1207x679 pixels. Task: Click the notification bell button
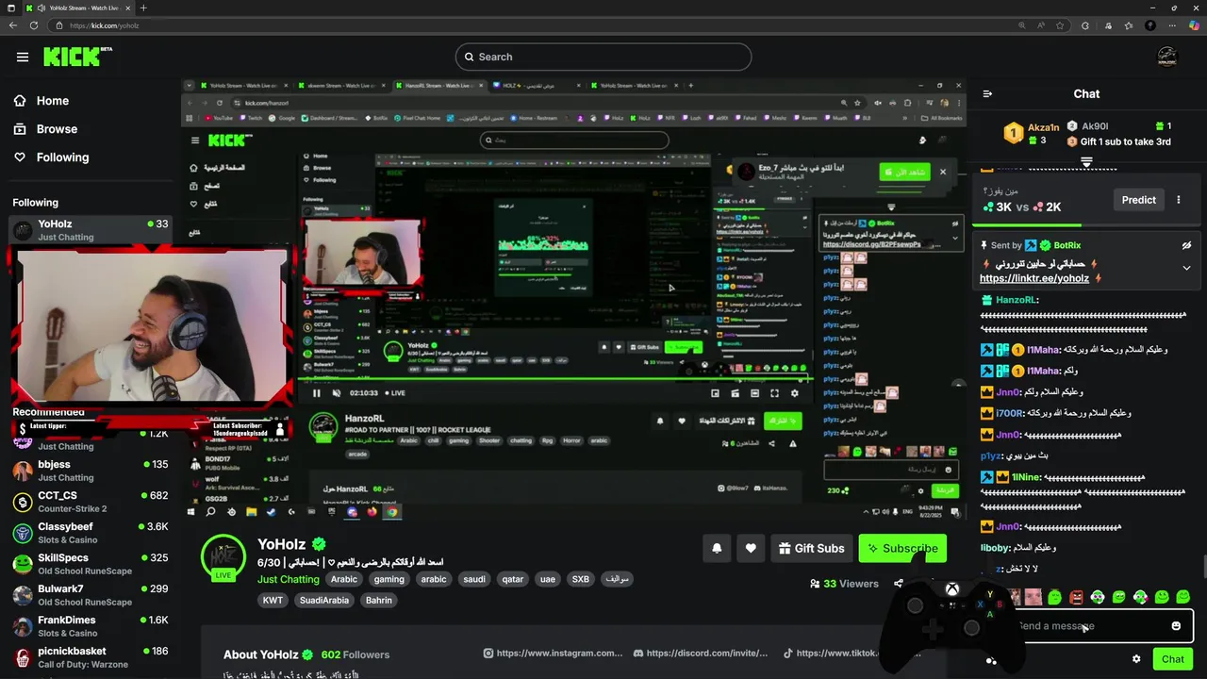[717, 548]
